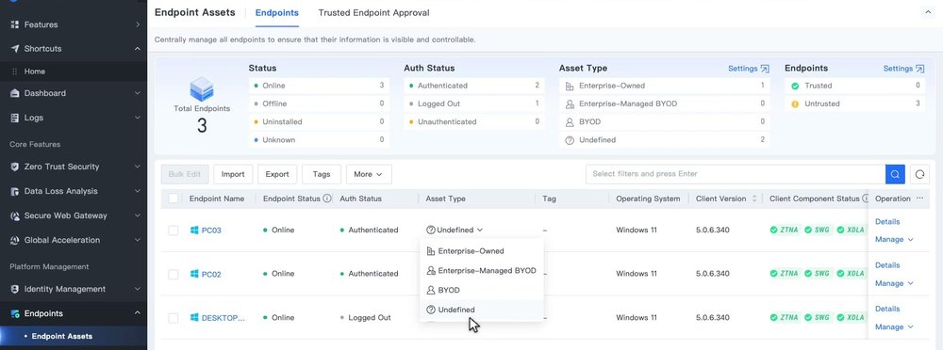
Task: Click the Secure Web Gateway icon
Action: tap(15, 215)
